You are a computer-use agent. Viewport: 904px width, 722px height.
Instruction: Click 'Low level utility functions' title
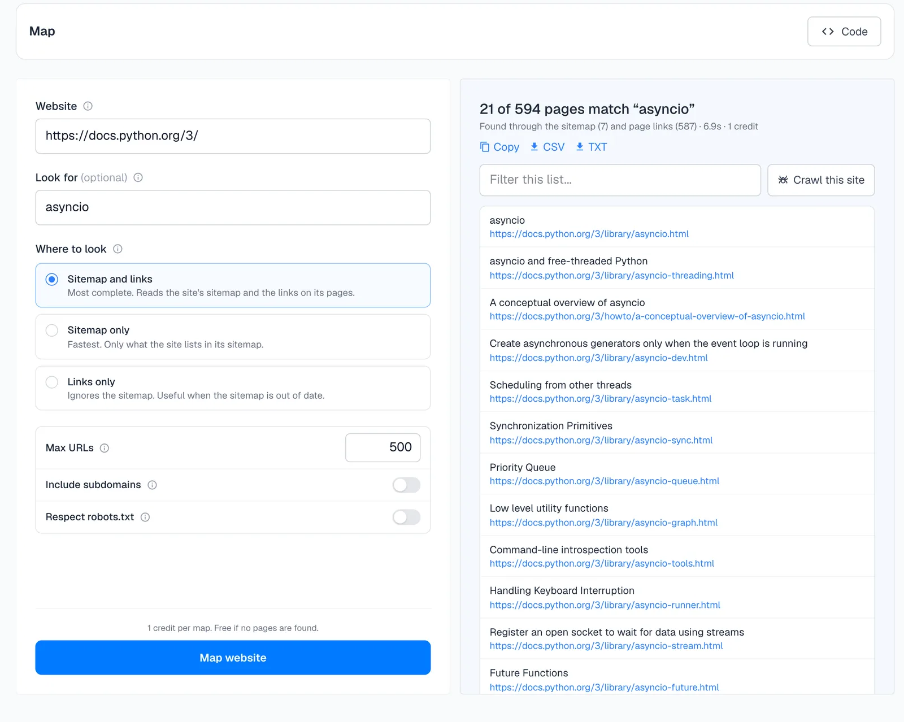click(x=549, y=508)
